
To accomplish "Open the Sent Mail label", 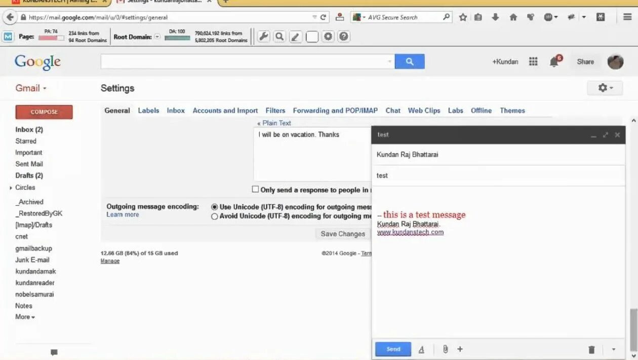I will [x=29, y=164].
